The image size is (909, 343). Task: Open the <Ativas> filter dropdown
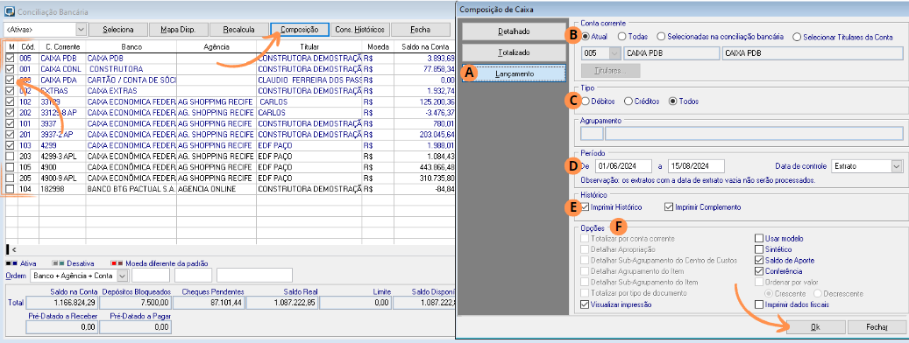82,29
